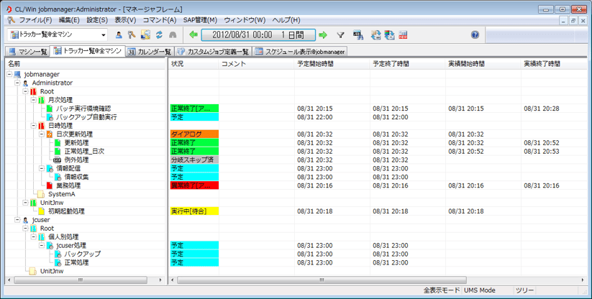Click the yellow 実行中[待合] status cell

coord(194,211)
